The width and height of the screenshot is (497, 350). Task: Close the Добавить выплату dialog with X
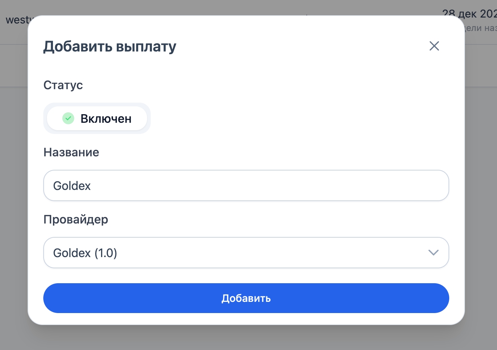pyautogui.click(x=434, y=46)
